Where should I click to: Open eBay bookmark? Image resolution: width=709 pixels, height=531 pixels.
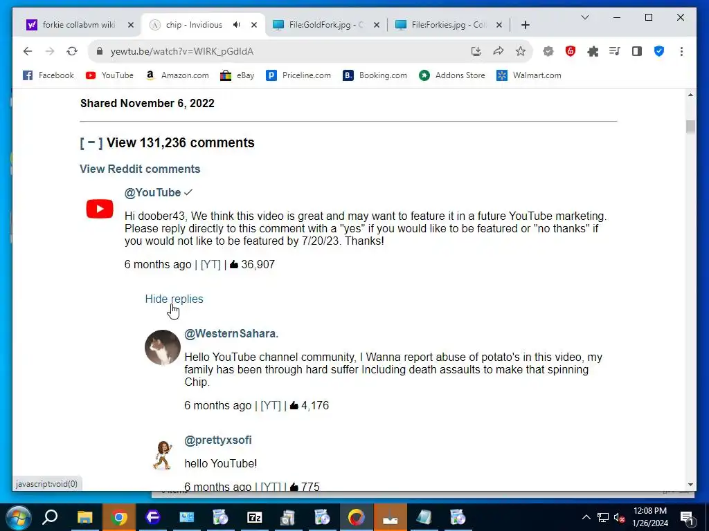point(237,75)
